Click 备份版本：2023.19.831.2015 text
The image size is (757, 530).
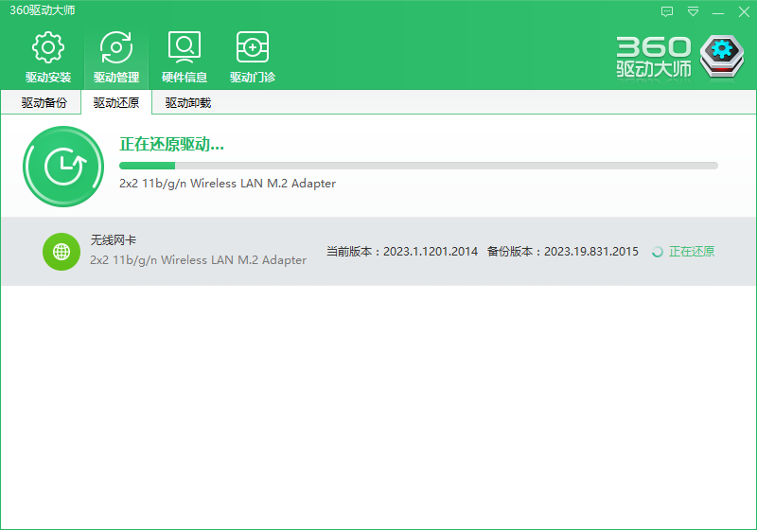point(563,252)
